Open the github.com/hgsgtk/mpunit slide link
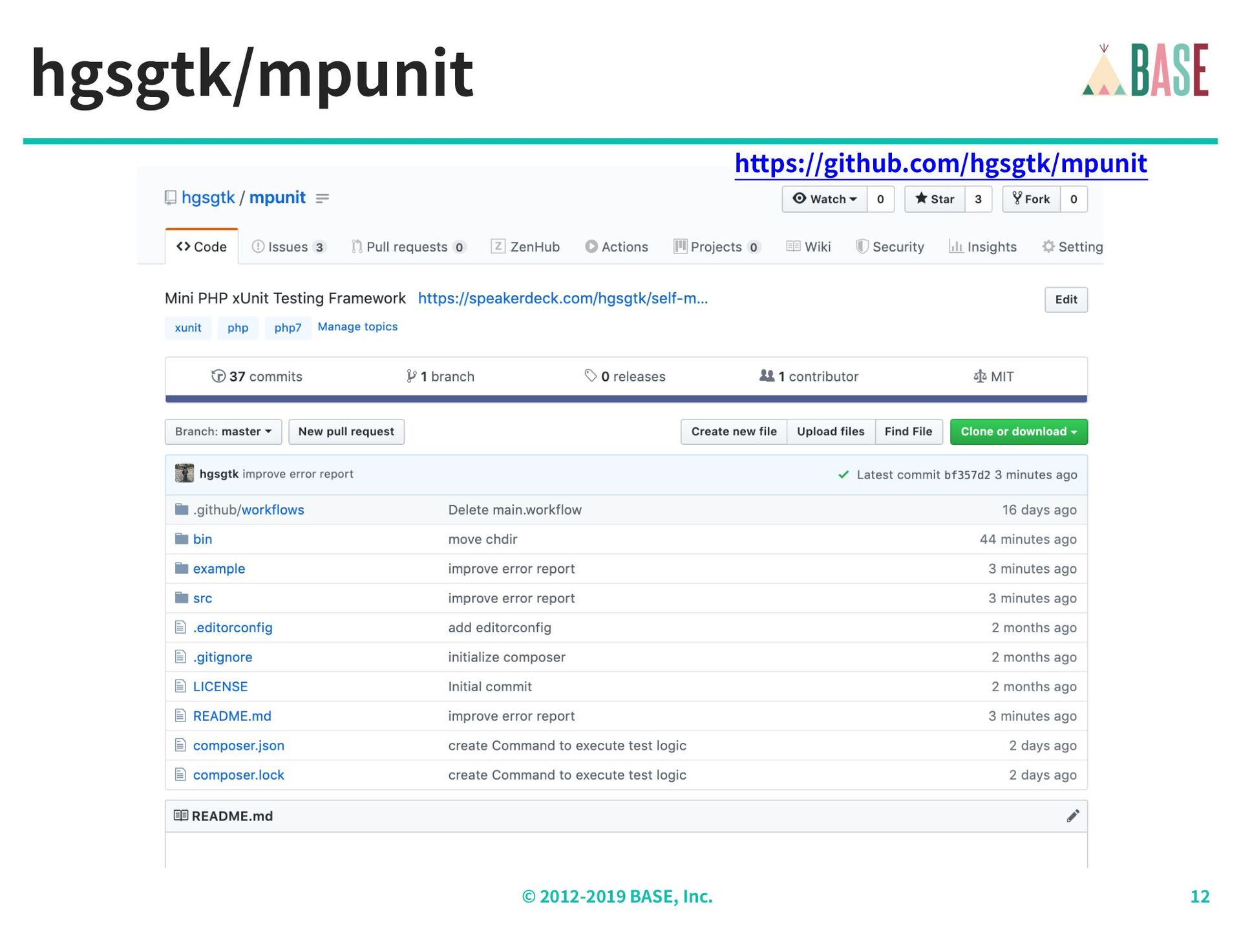 tap(941, 164)
